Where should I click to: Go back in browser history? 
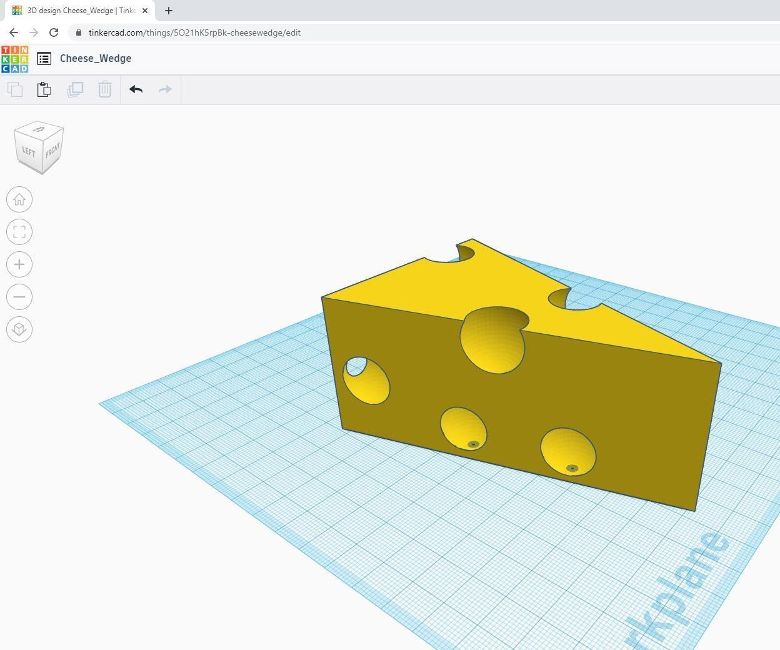coord(14,32)
